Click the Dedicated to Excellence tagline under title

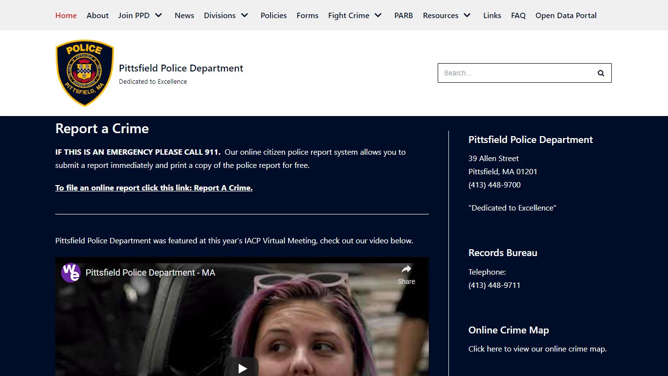pyautogui.click(x=153, y=82)
